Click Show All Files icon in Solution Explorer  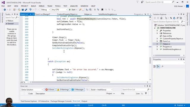(181, 18)
